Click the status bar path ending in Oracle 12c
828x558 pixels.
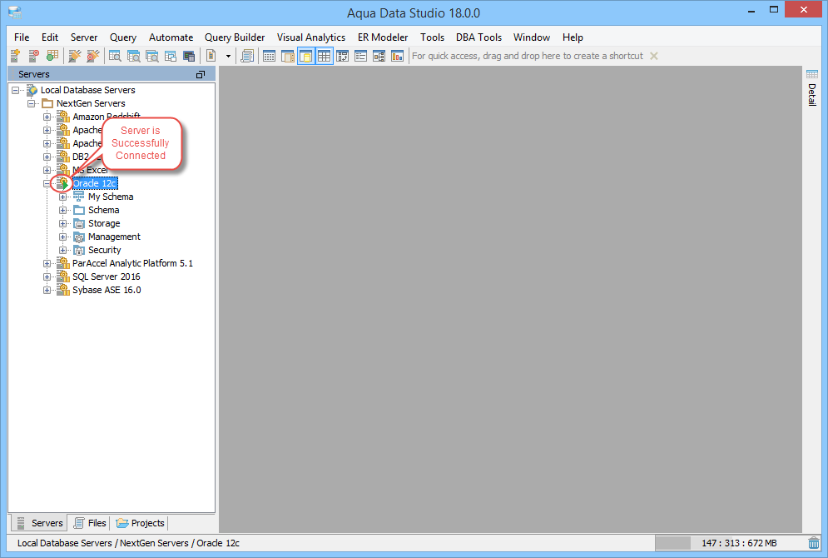coord(128,543)
